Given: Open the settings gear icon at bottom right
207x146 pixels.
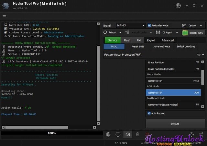Looking at the screenshot, I should coord(191,134).
